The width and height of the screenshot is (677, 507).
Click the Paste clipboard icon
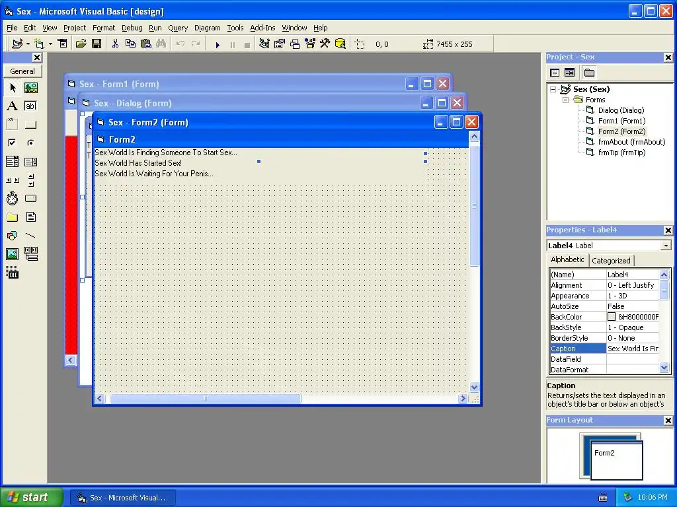(x=146, y=44)
